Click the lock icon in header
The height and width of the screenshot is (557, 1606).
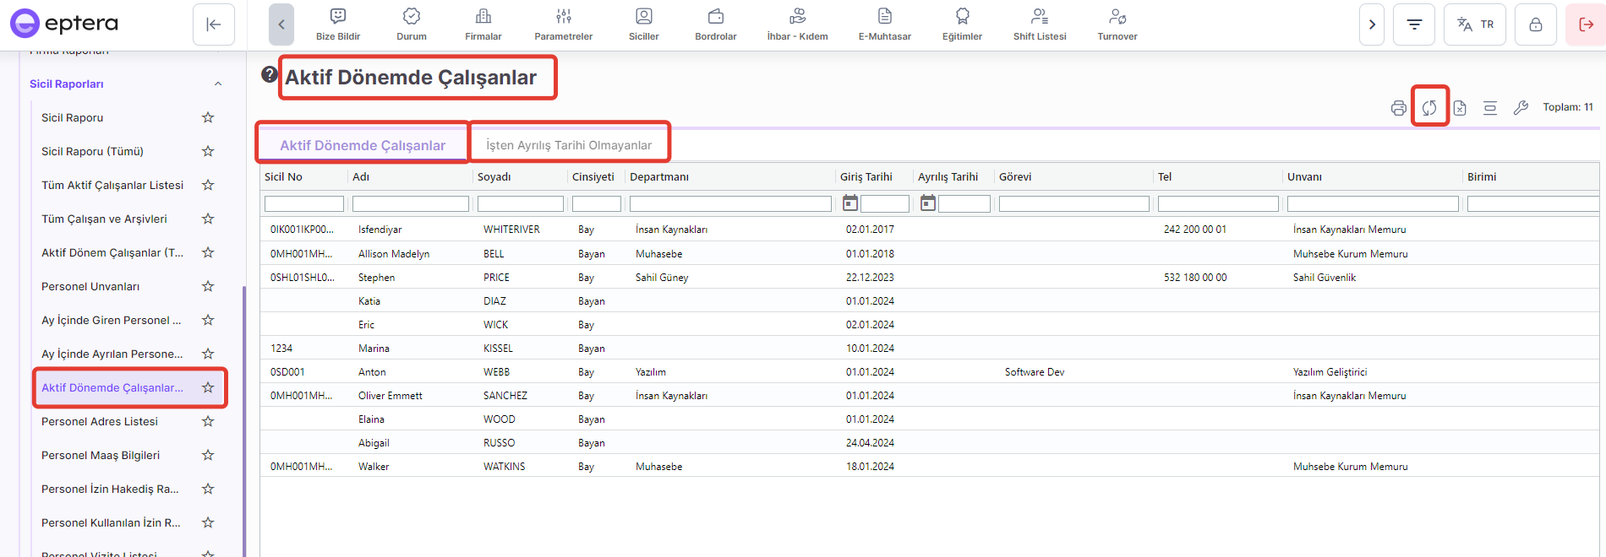1536,24
